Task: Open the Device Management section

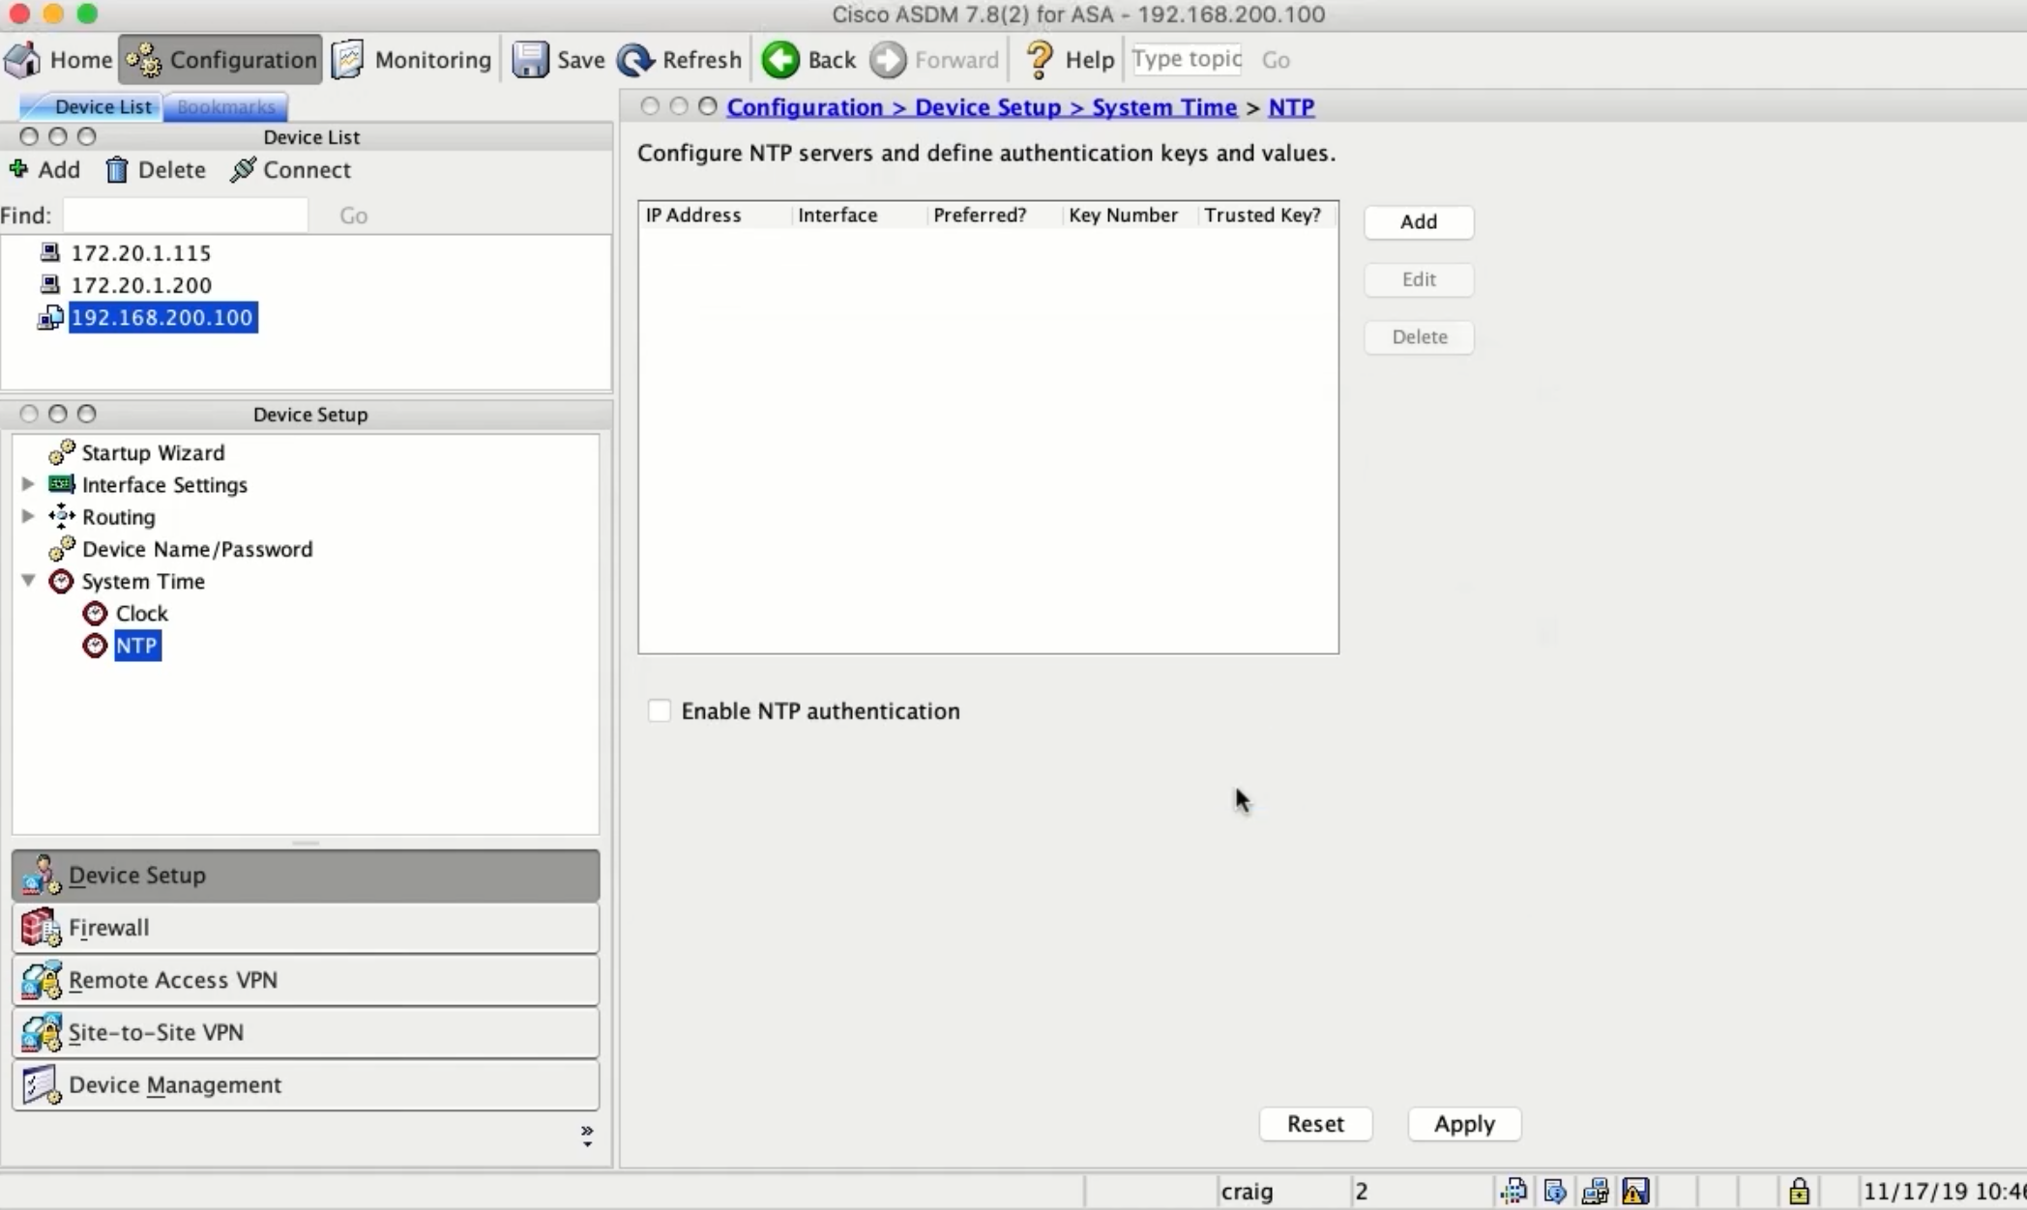Action: [306, 1084]
